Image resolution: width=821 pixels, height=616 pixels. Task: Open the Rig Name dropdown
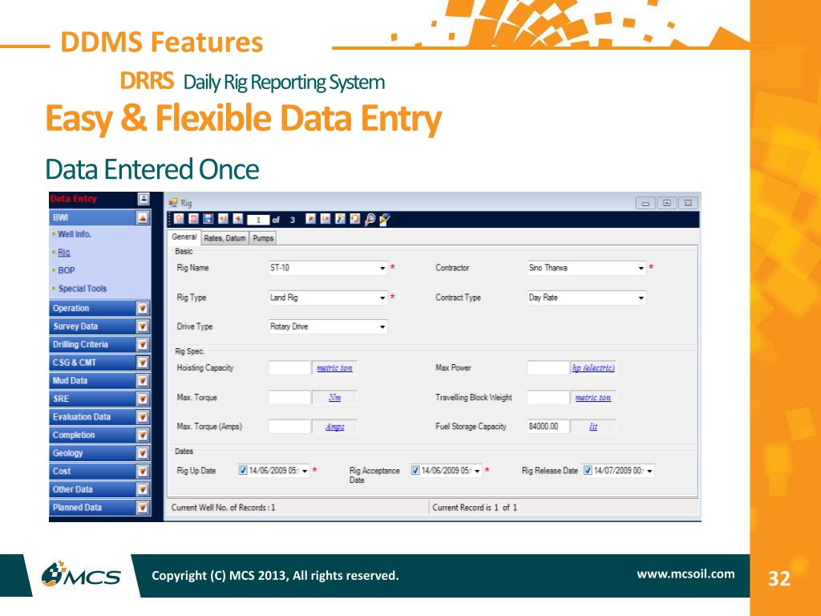(382, 268)
